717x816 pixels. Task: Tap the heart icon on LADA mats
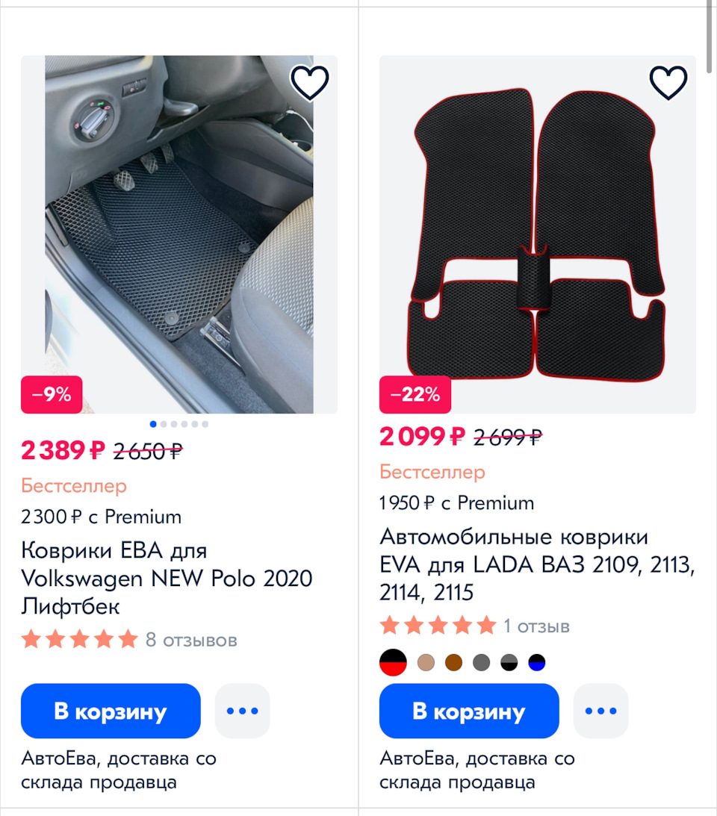668,83
